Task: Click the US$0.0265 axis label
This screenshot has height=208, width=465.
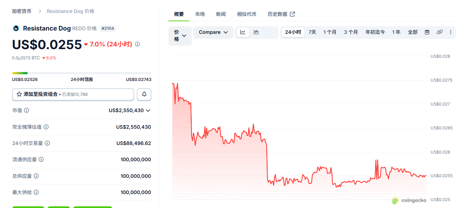Action: [441, 128]
